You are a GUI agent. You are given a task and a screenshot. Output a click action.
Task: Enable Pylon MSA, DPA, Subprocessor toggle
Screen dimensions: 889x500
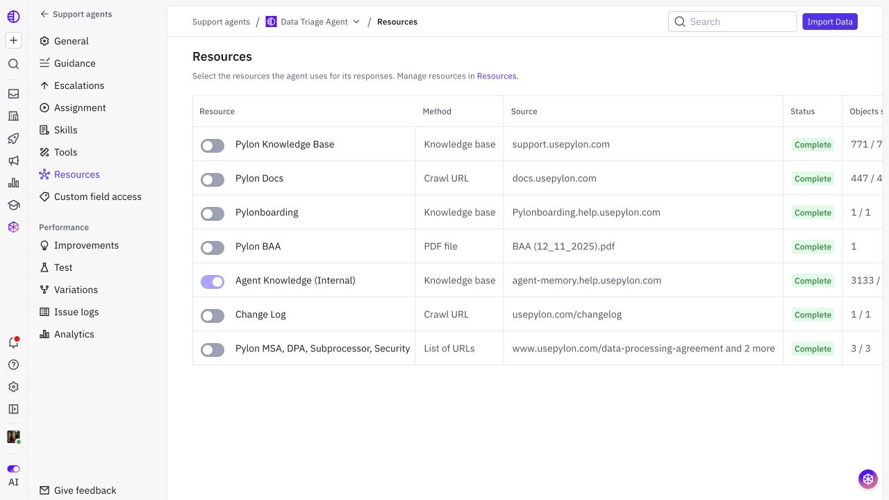[x=213, y=349]
